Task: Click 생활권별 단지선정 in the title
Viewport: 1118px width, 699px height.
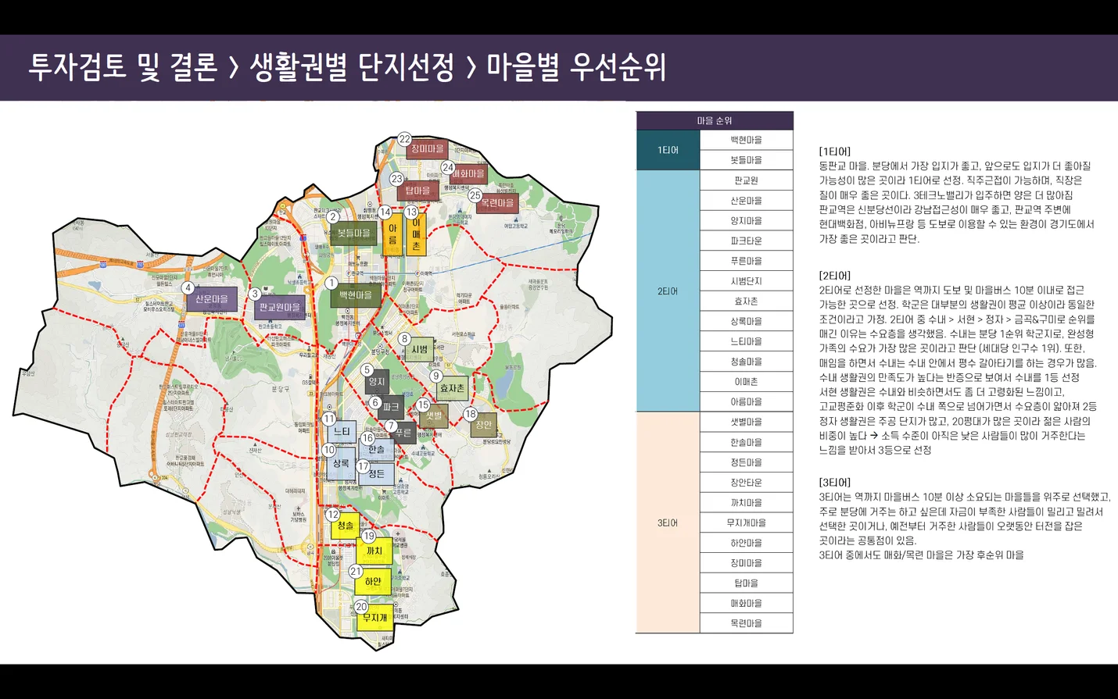Action: click(x=352, y=67)
